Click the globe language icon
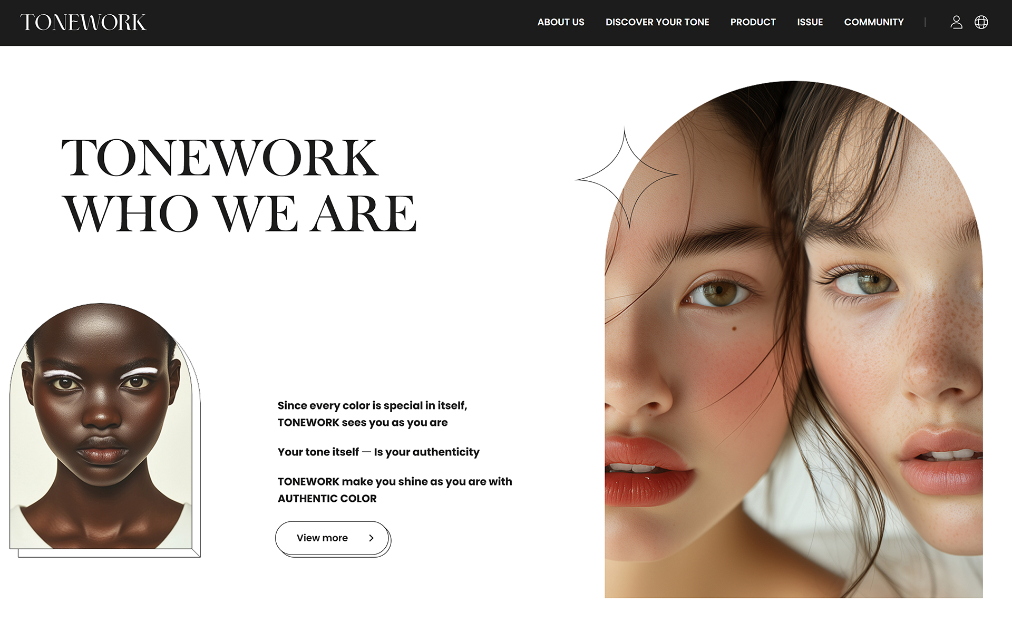Screen dimensions: 1012x622 (981, 22)
